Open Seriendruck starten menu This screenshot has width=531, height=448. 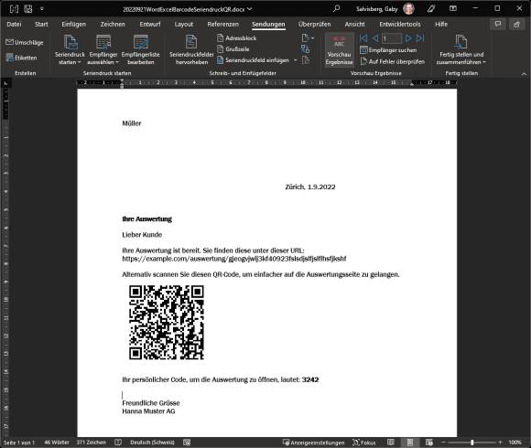coord(70,49)
